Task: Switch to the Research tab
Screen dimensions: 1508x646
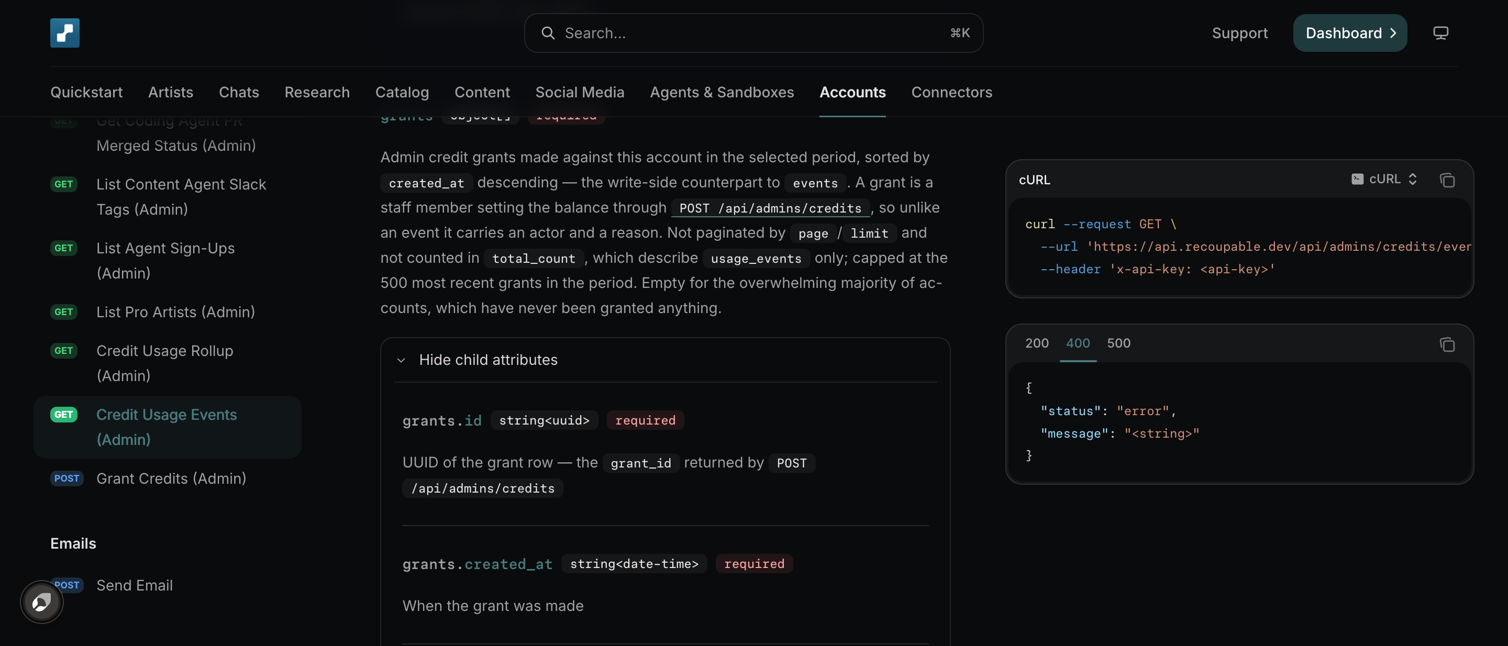Action: click(x=317, y=92)
